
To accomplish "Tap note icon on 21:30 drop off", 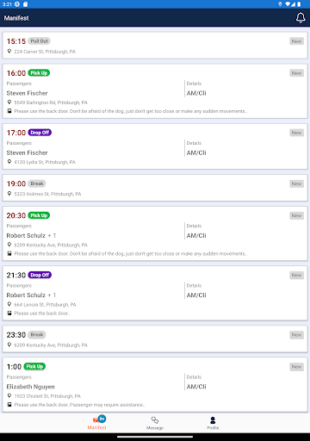I will point(9,313).
